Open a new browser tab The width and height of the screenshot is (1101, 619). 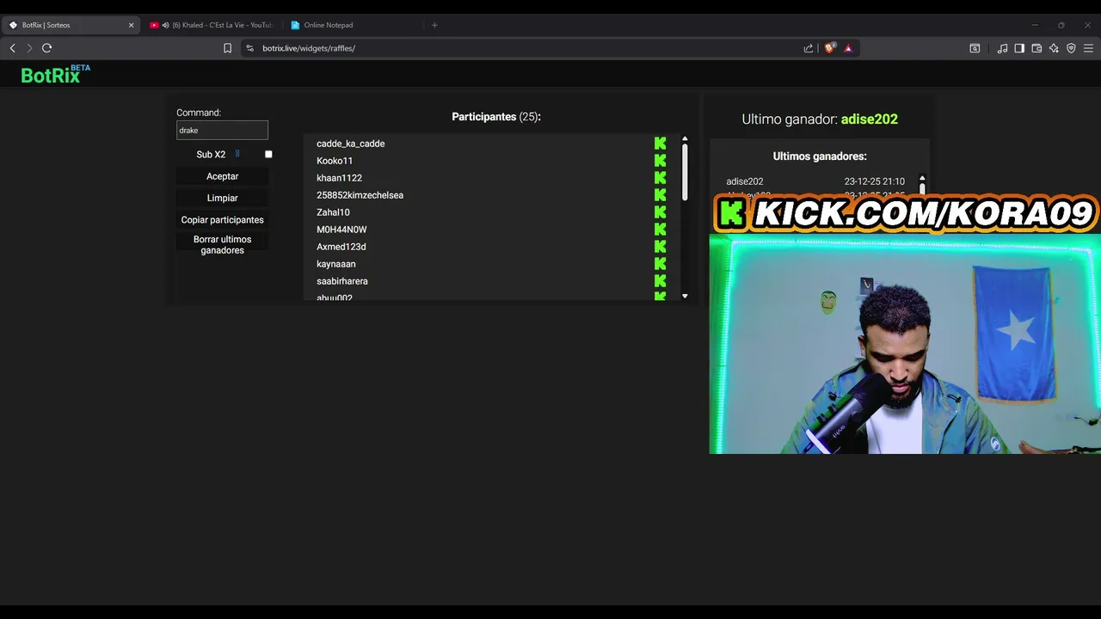point(434,25)
